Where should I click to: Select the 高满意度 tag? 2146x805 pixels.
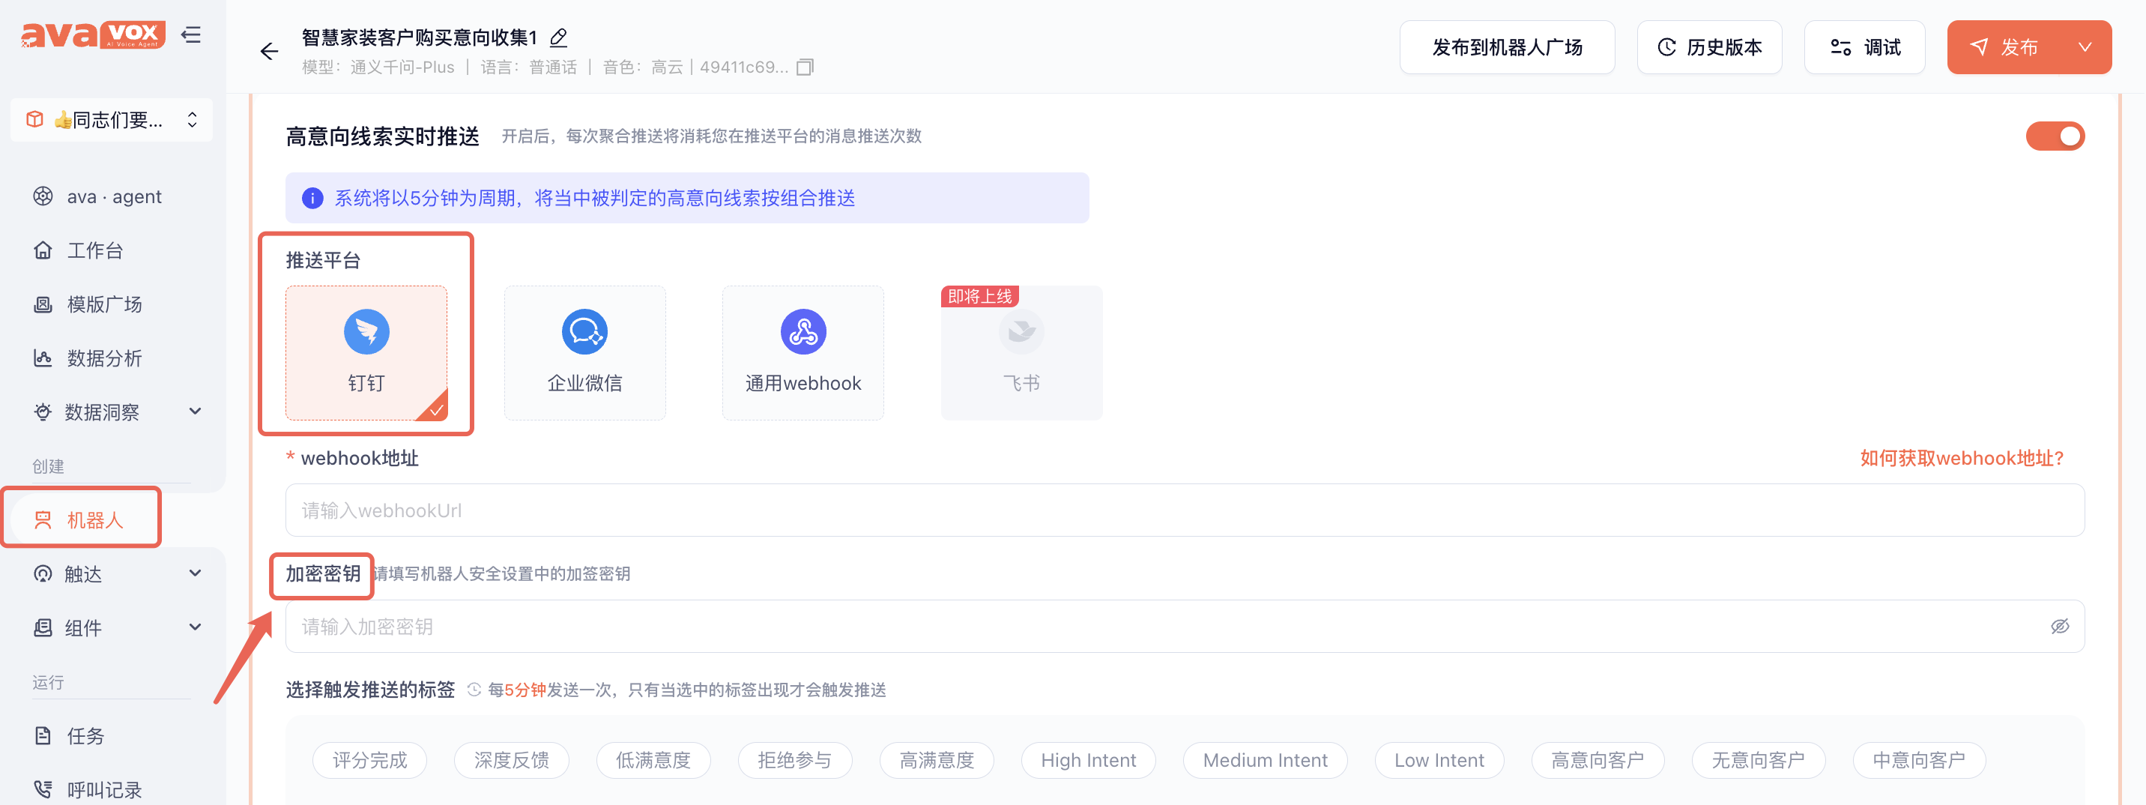[937, 760]
